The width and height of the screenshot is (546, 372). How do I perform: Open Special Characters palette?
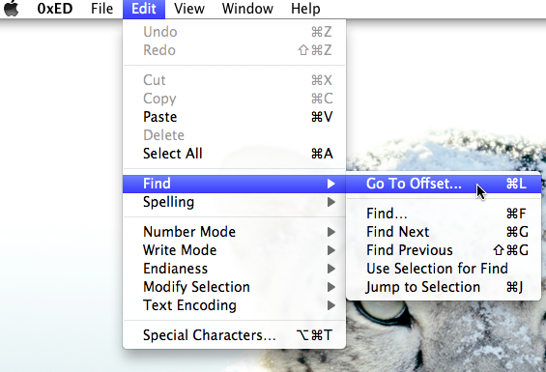tap(235, 335)
